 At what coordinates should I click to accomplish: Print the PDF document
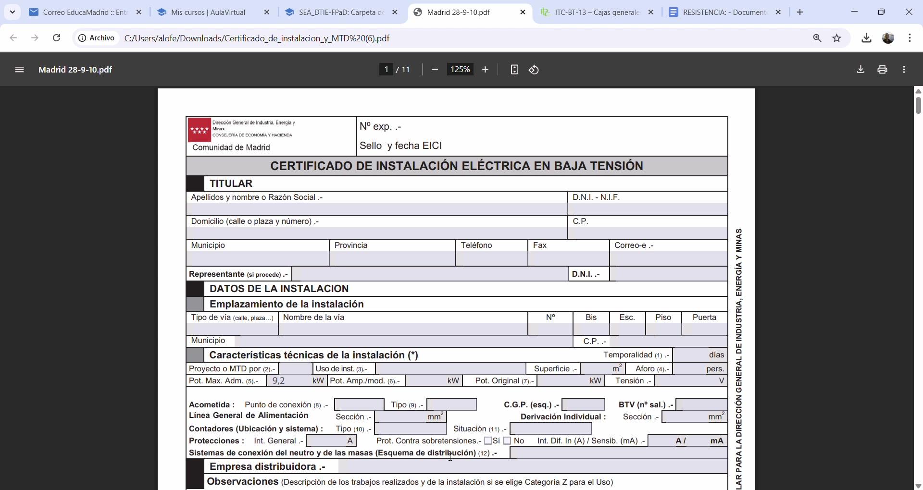click(882, 70)
